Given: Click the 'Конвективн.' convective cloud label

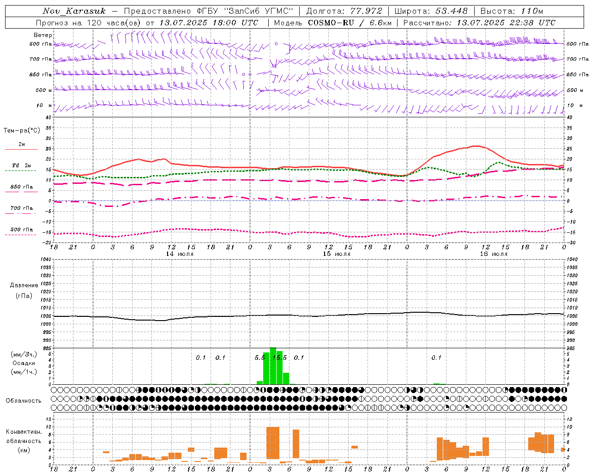Looking at the screenshot, I should (x=24, y=432).
